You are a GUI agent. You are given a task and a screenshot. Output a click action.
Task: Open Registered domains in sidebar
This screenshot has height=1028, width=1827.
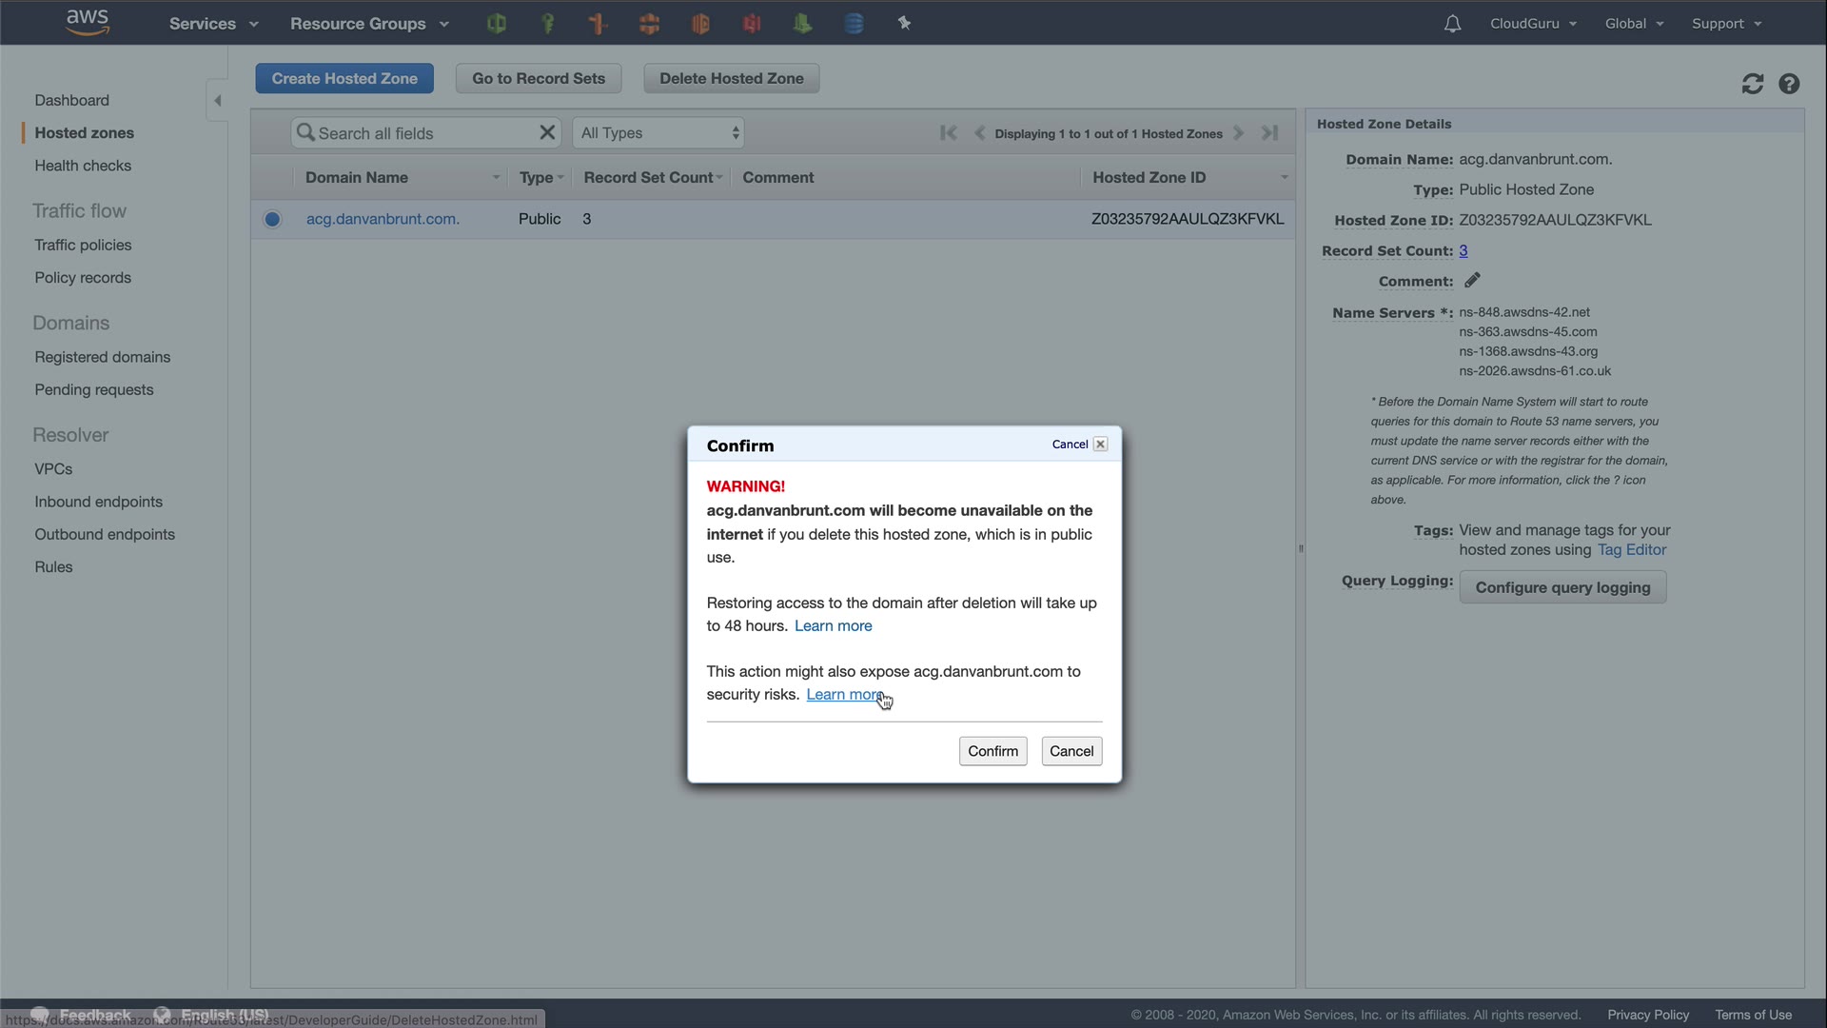tap(103, 357)
